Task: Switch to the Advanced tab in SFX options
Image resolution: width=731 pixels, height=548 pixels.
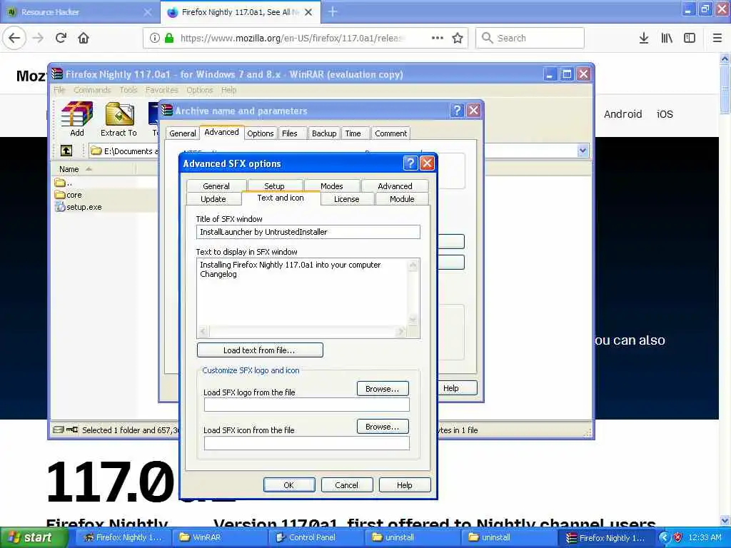Action: (395, 186)
